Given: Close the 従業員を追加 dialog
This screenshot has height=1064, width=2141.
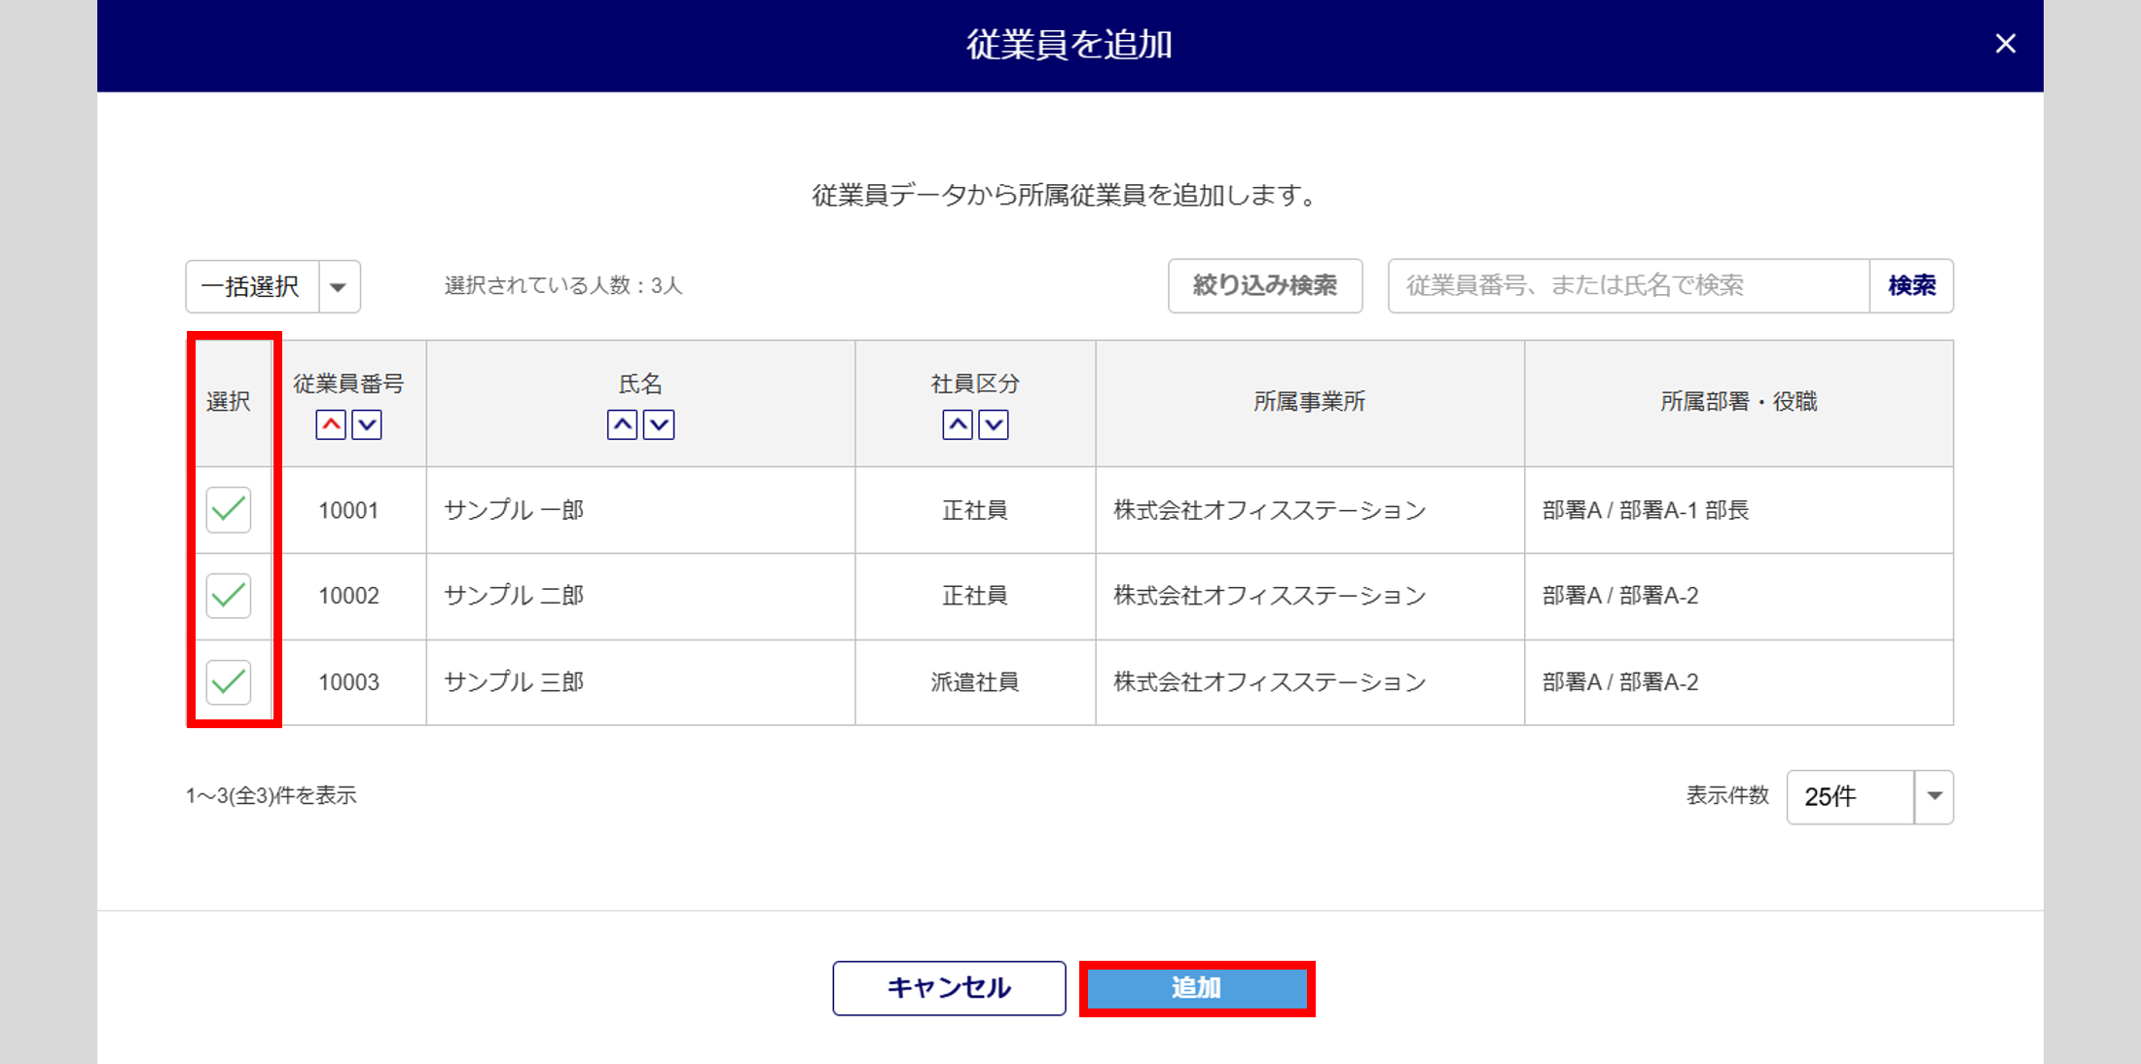Looking at the screenshot, I should (x=2005, y=44).
